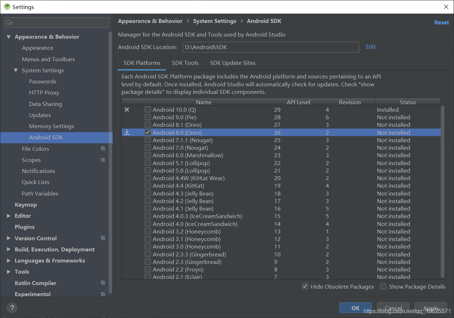Check the Android 8.1 (Oreo) checkbox
This screenshot has height=318, width=454.
tap(148, 125)
